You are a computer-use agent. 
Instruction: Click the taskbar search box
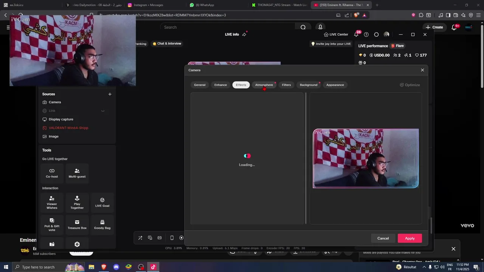pyautogui.click(x=48, y=267)
